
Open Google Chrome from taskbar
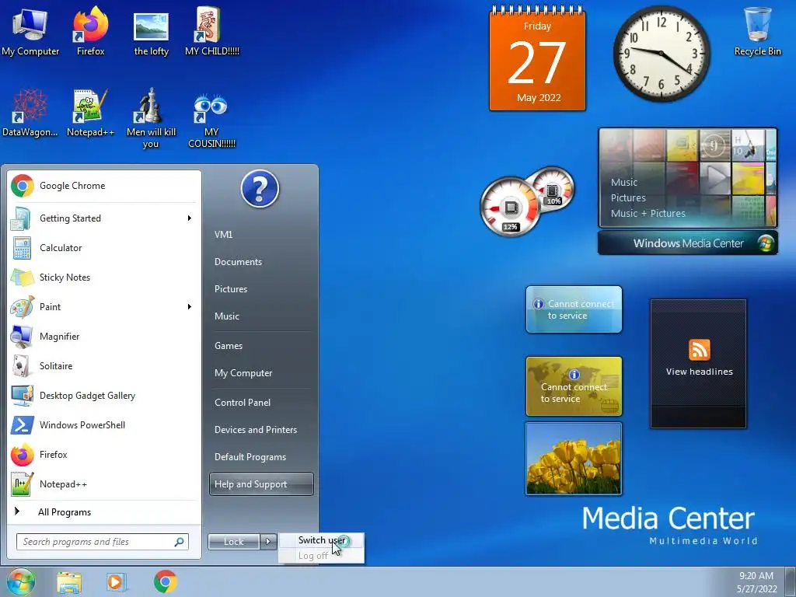(x=166, y=581)
